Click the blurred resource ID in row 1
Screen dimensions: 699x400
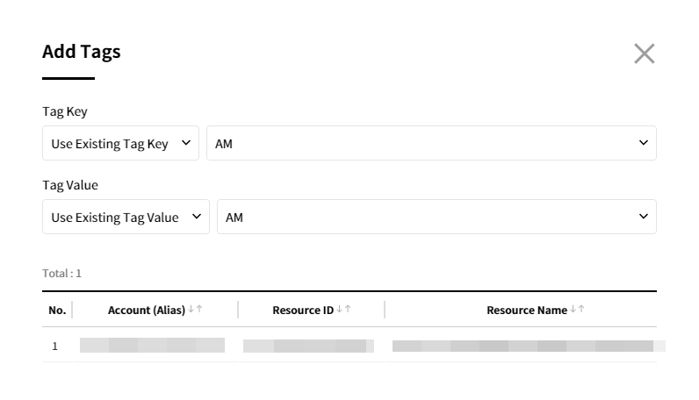point(308,346)
